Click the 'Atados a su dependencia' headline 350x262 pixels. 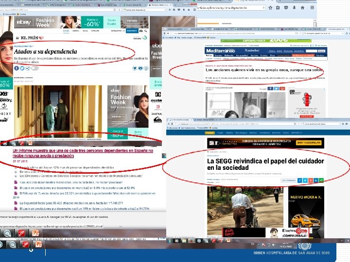point(46,52)
